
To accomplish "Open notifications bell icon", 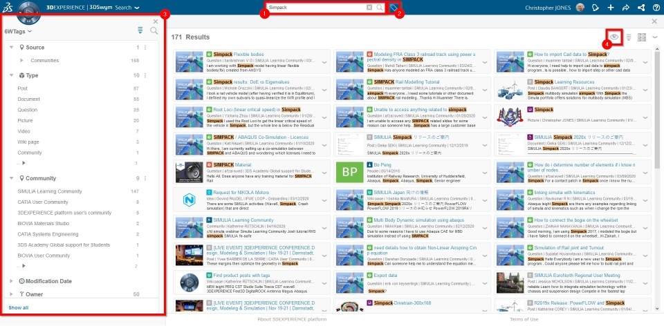I will click(596, 8).
